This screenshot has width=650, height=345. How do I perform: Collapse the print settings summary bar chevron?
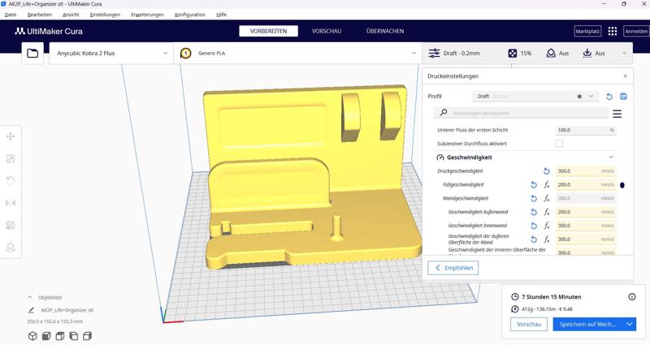624,54
